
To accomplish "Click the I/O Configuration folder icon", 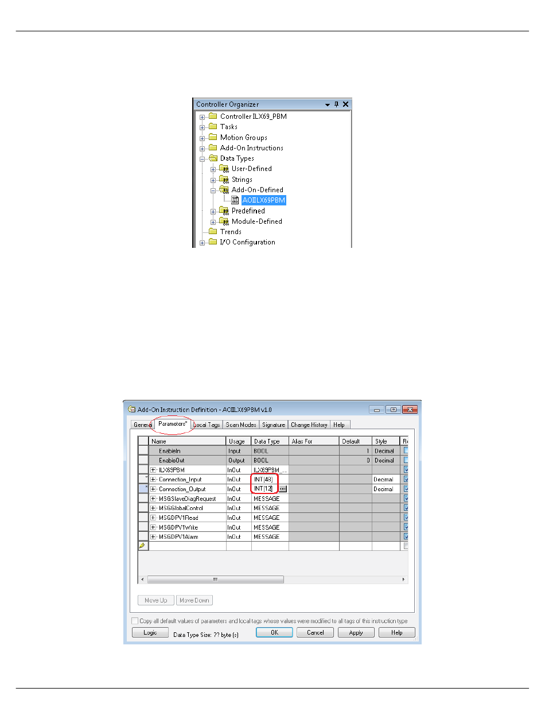I will [x=213, y=242].
